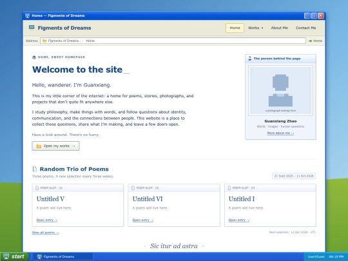Click the Untitled I poem title
Viewport: 348px width, 261px height.
click(x=242, y=199)
